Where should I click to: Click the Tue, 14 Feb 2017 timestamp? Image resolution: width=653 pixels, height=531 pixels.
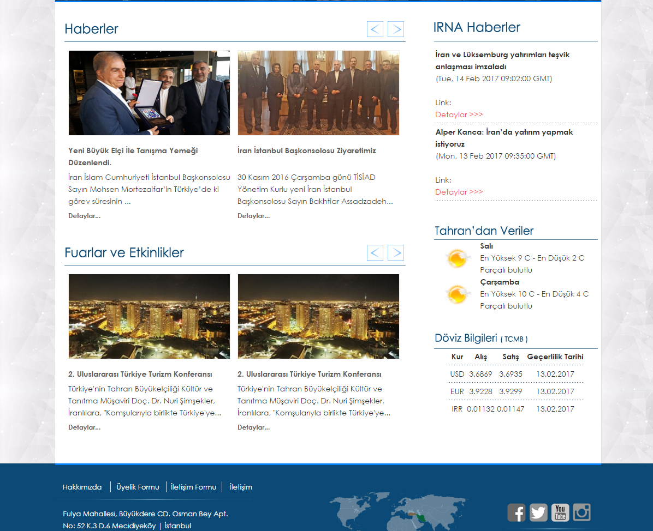point(494,79)
